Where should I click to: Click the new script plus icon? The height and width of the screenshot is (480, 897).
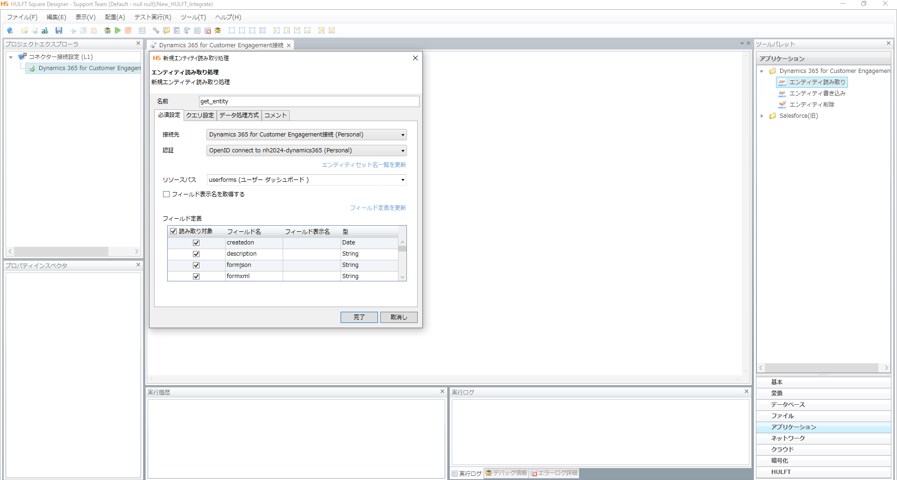pyautogui.click(x=35, y=30)
